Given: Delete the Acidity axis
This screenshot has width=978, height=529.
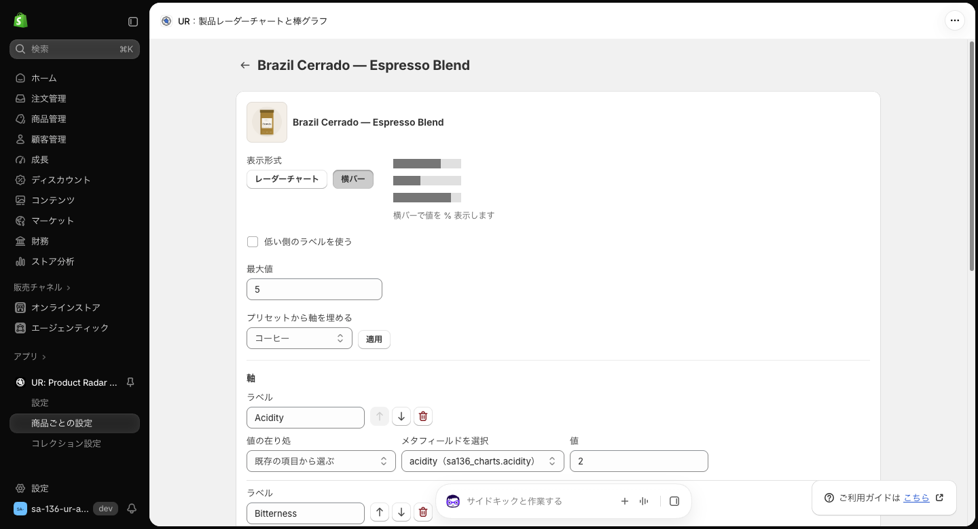Looking at the screenshot, I should click(x=423, y=416).
